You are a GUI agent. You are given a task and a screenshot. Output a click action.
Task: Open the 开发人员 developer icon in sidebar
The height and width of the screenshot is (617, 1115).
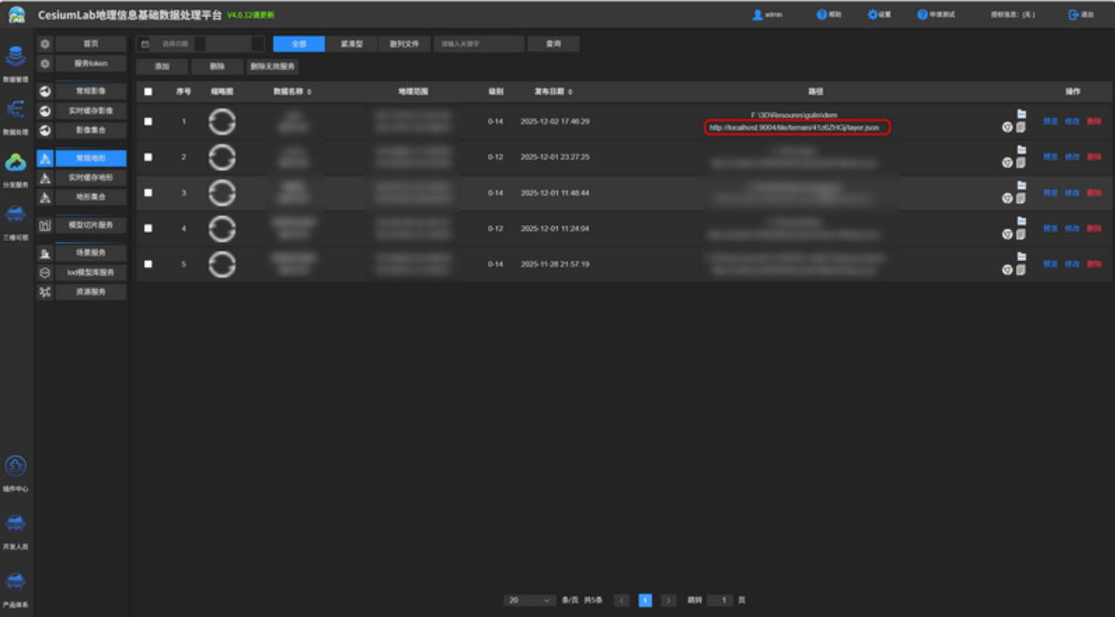16,524
